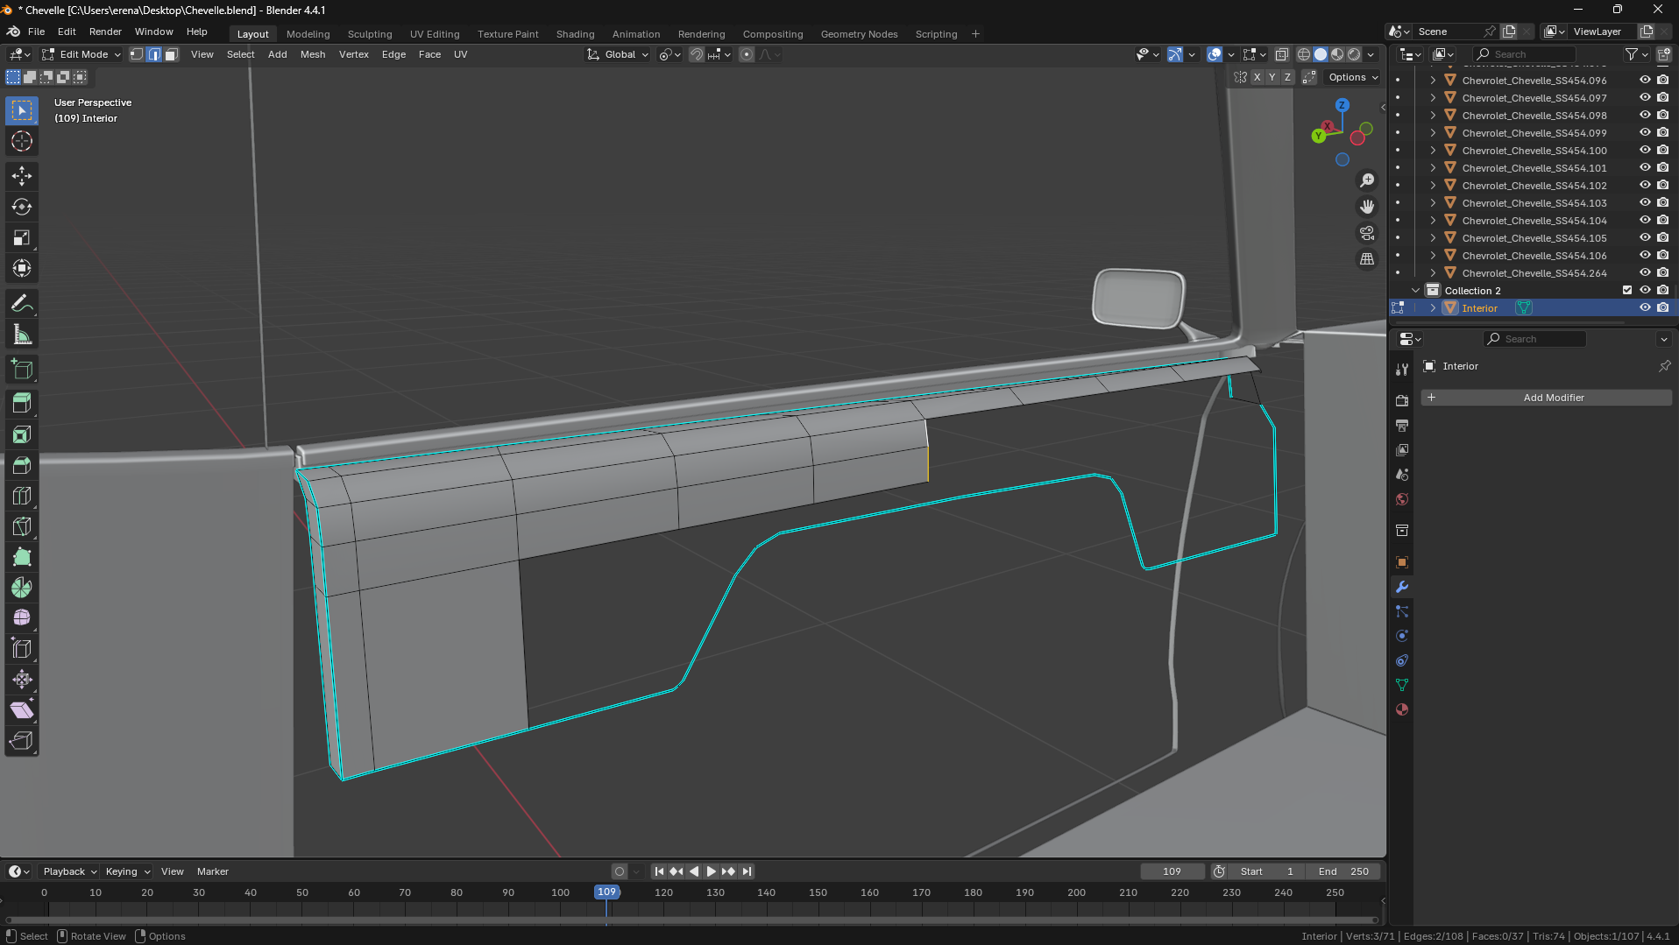Play the animation forward
1679x945 pixels.
(x=711, y=871)
